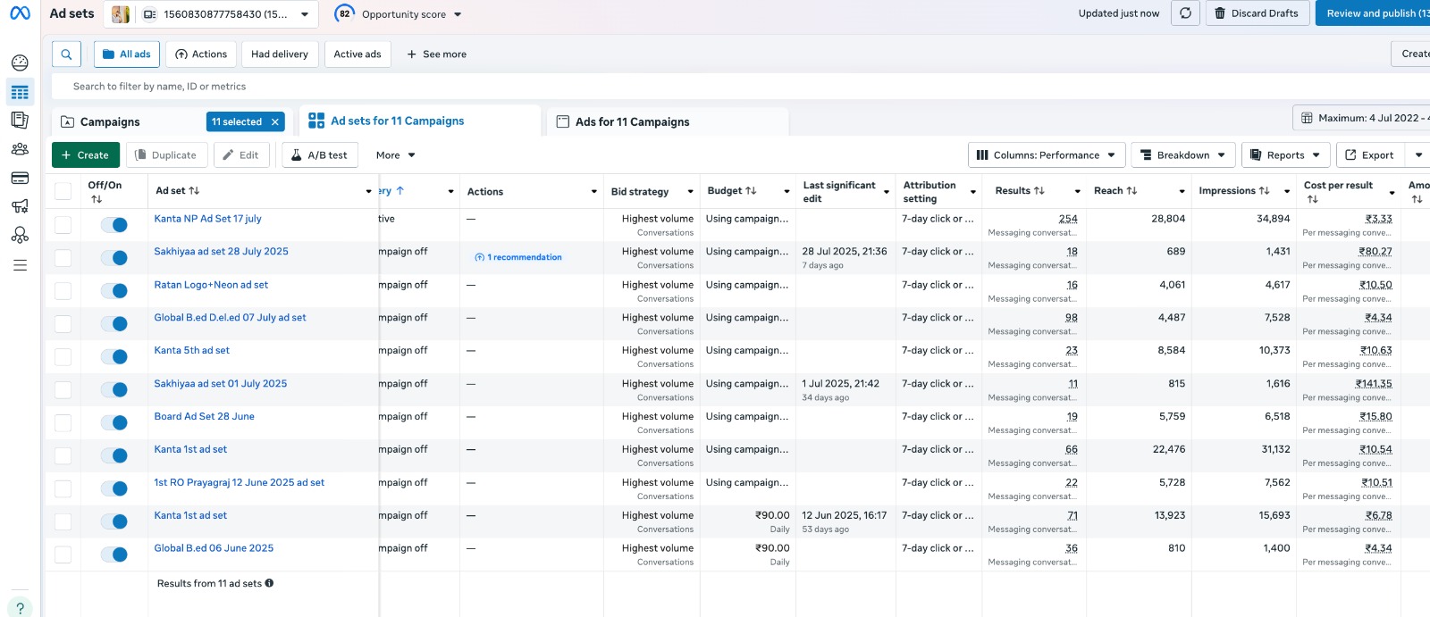Open the Breakdown dropdown

click(x=1183, y=155)
